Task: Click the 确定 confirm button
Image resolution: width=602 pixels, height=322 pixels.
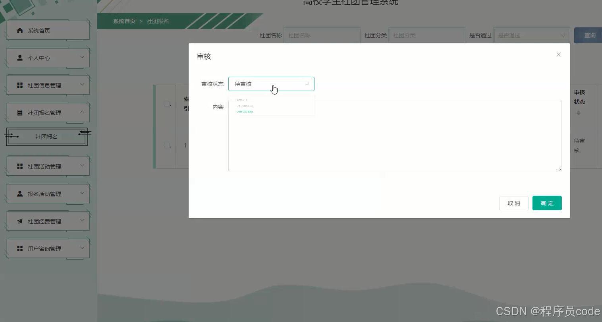Action: coord(547,203)
